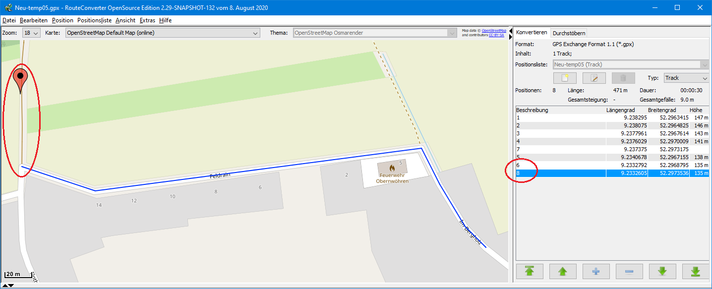
Task: Rename the position list with pencil icon
Action: pos(594,78)
